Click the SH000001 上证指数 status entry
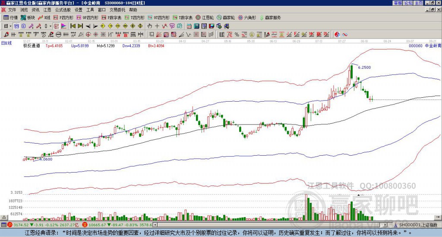 [418, 225]
